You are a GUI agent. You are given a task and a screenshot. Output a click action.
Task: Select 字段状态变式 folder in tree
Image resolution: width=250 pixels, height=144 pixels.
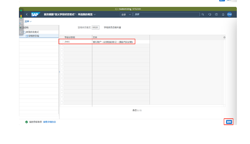click(x=32, y=32)
